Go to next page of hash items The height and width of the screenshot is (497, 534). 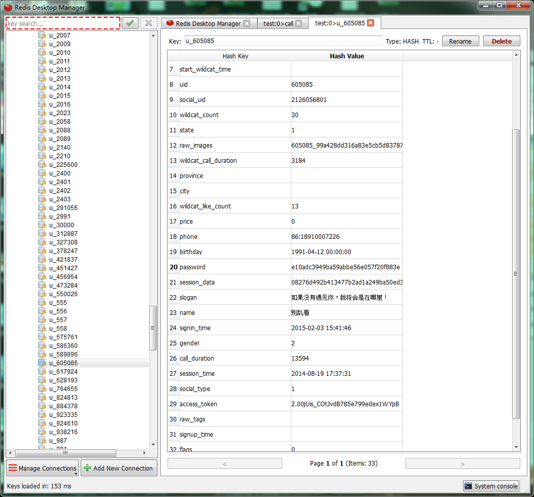point(462,464)
